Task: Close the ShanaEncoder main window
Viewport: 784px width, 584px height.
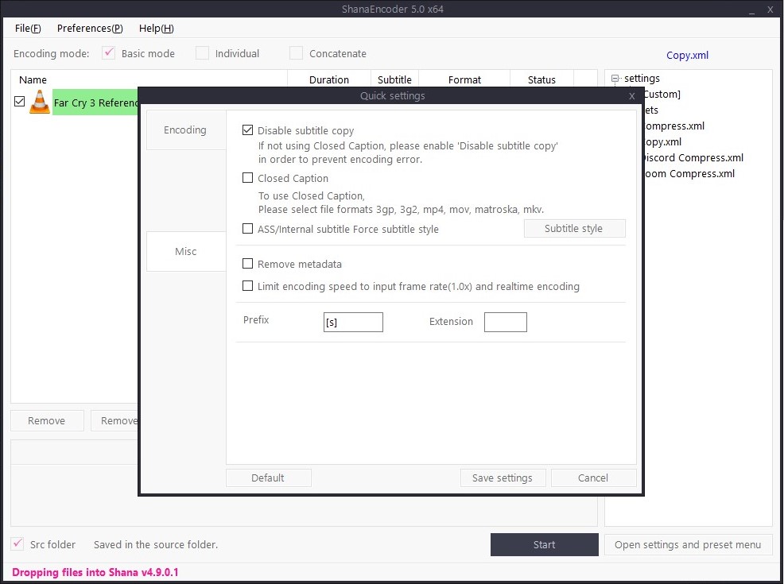Action: click(x=770, y=10)
